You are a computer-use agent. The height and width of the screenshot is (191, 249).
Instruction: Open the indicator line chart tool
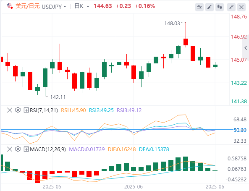(x=199, y=7)
